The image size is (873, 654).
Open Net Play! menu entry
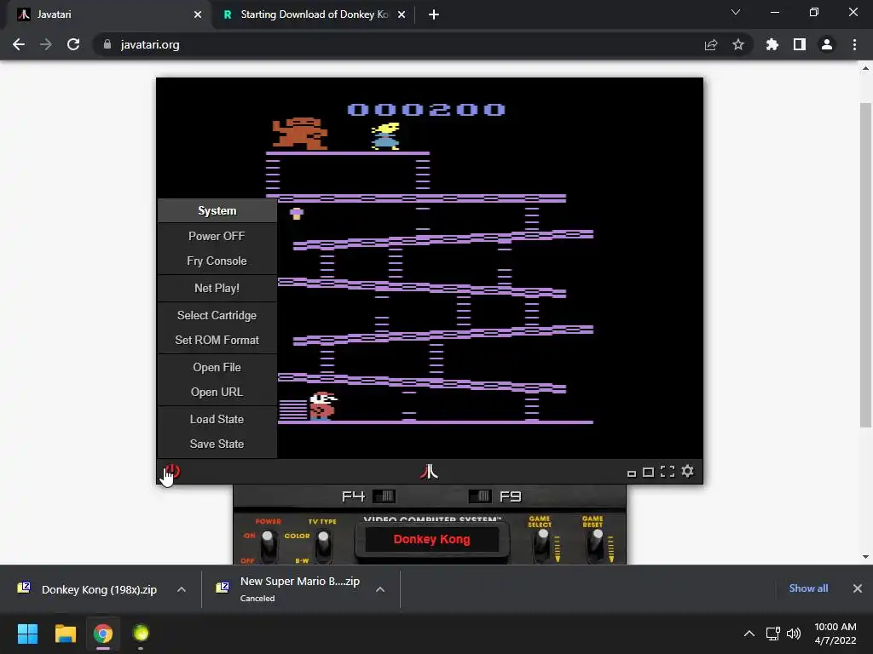[217, 288]
